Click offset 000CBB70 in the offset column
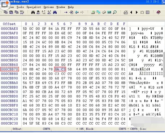This screenshot has height=135, width=165. (x=9, y=69)
